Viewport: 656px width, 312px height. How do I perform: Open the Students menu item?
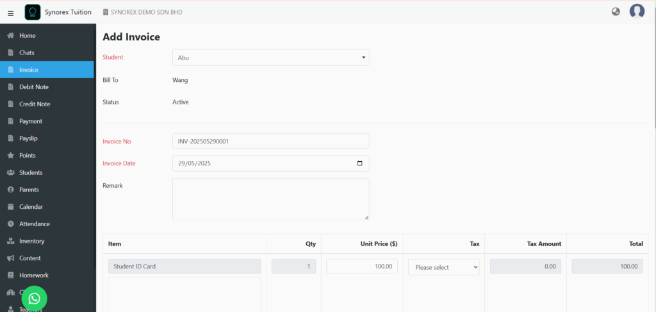point(47,172)
